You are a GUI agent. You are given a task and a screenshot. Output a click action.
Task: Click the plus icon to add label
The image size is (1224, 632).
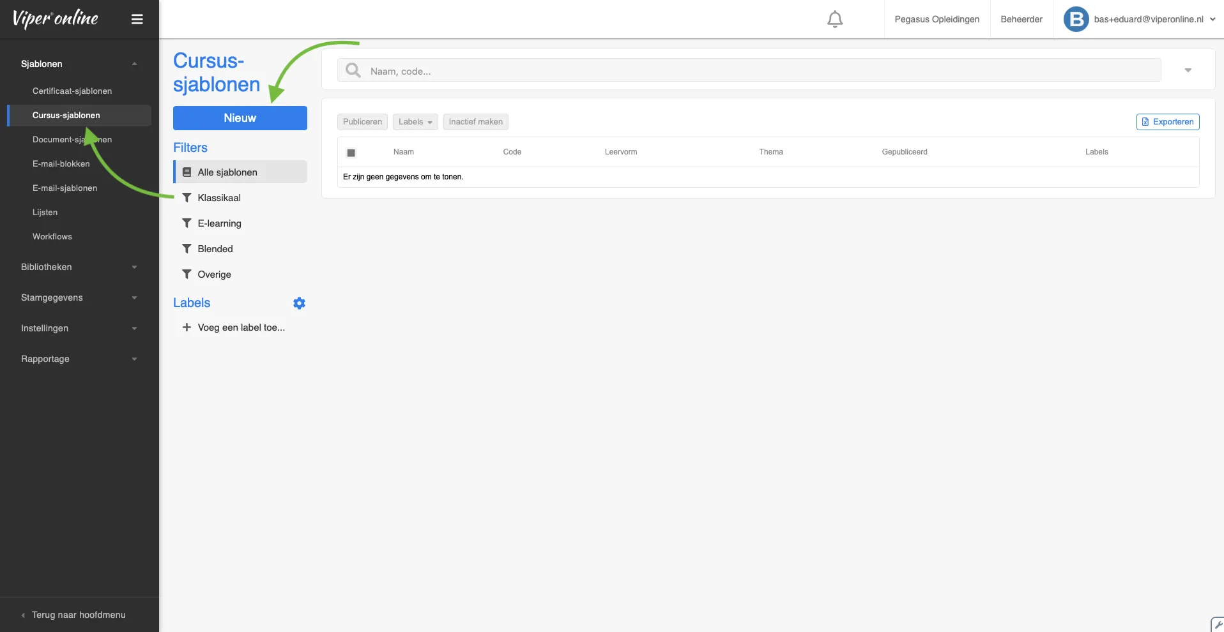click(x=187, y=327)
